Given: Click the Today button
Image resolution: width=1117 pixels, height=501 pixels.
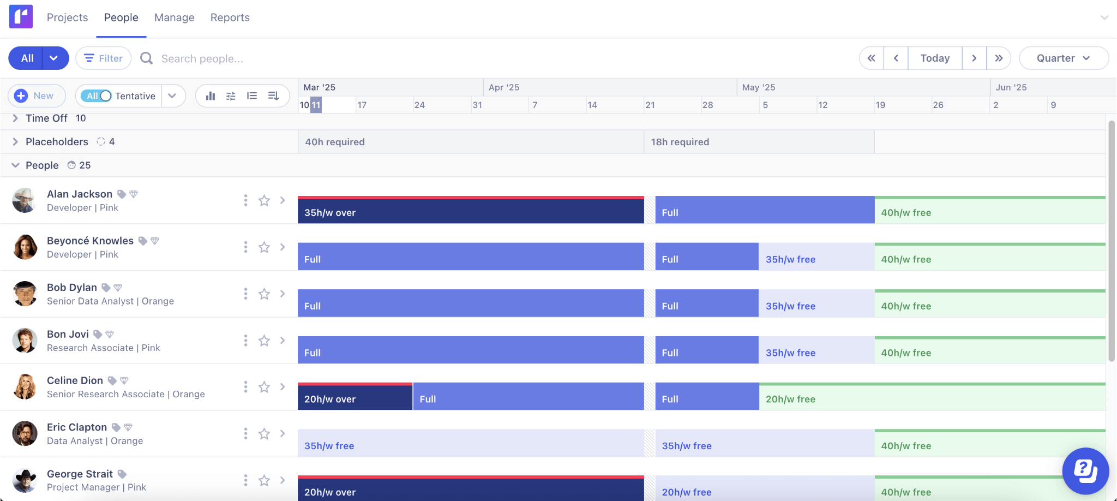Looking at the screenshot, I should [x=935, y=58].
